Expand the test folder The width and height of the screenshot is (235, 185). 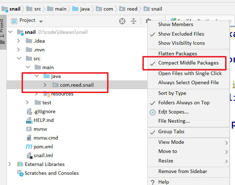[28, 103]
